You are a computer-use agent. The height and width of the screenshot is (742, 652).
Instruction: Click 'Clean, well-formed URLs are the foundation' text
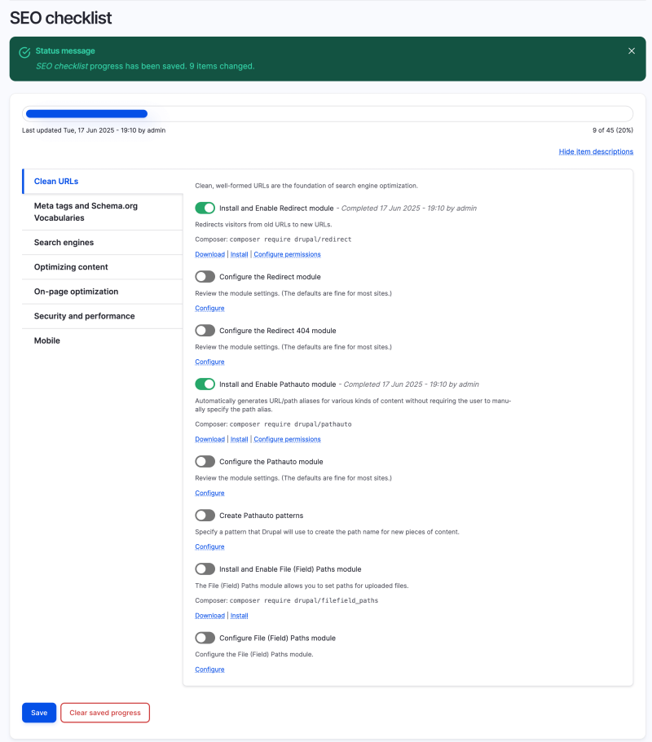click(306, 186)
